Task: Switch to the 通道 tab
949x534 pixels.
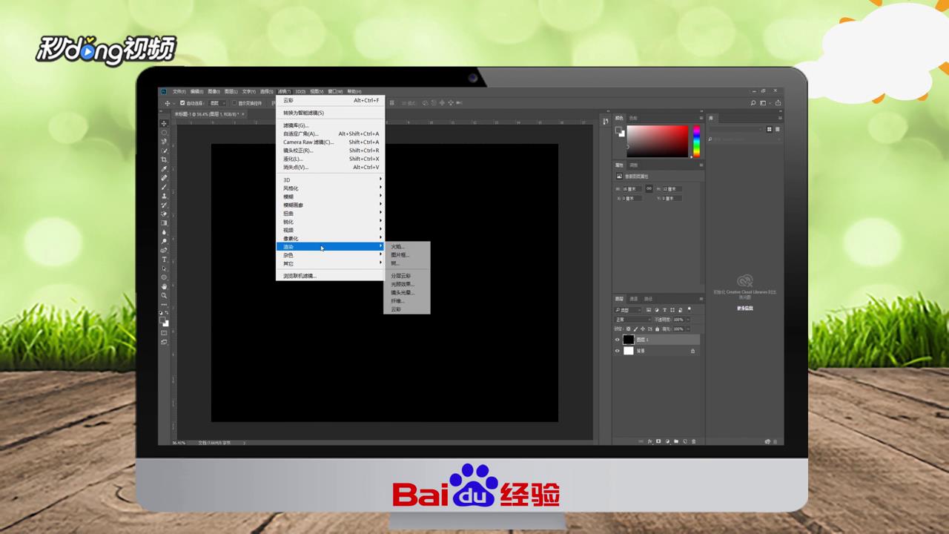Action: coord(634,299)
